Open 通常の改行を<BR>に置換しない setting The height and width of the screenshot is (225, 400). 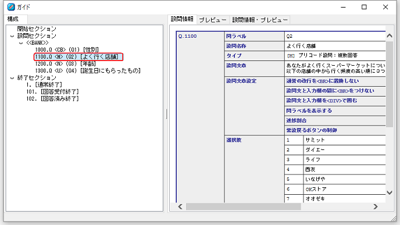point(323,81)
